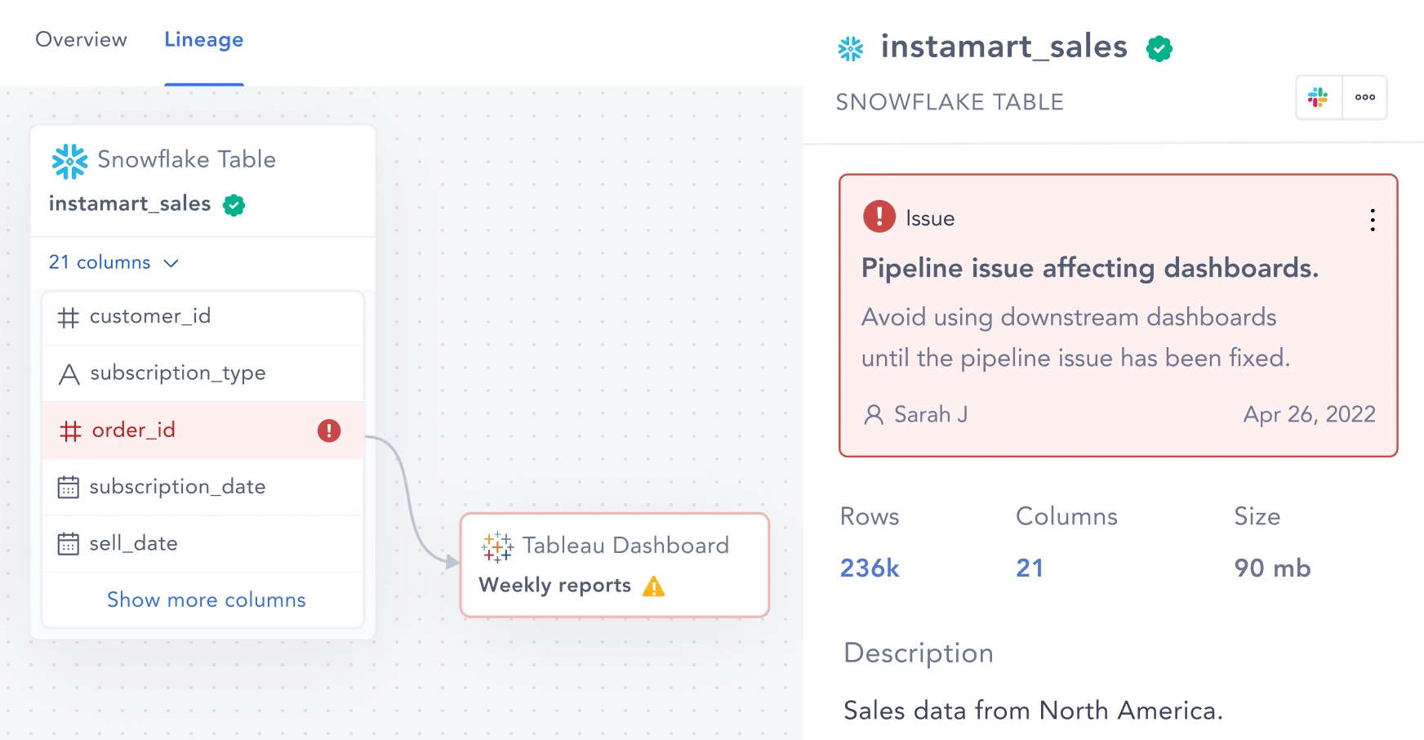Viewport: 1424px width, 740px height.
Task: Switch to the Overview tab
Action: click(81, 39)
